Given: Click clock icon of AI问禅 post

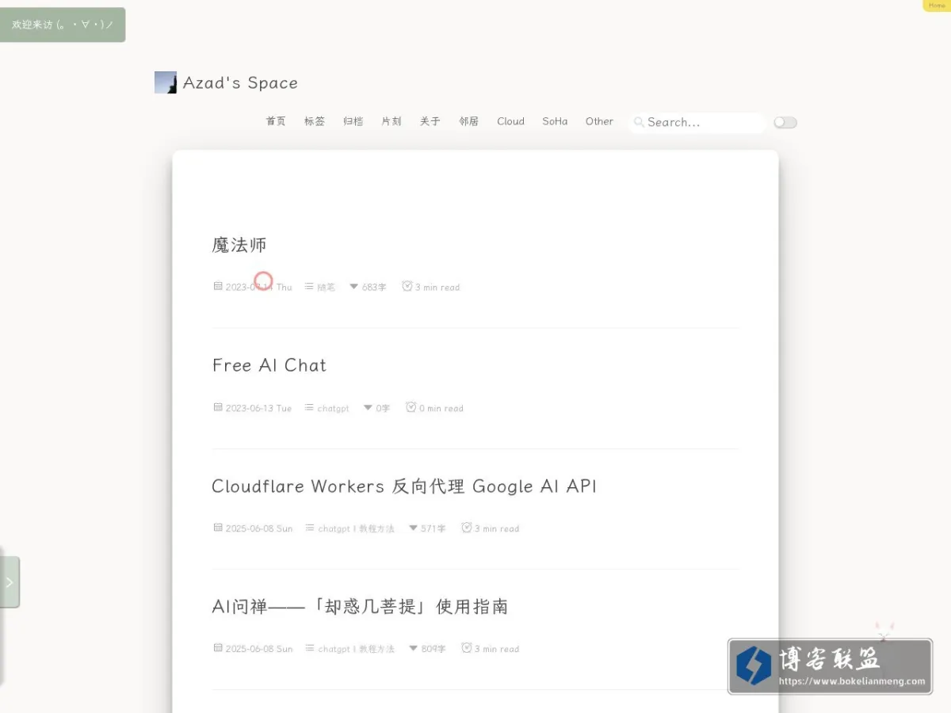Looking at the screenshot, I should point(467,648).
